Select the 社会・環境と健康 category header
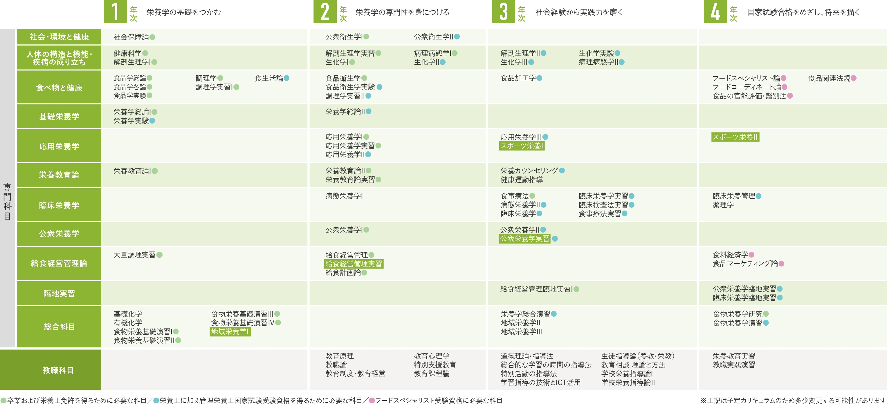This screenshot has height=406, width=887. tap(59, 37)
